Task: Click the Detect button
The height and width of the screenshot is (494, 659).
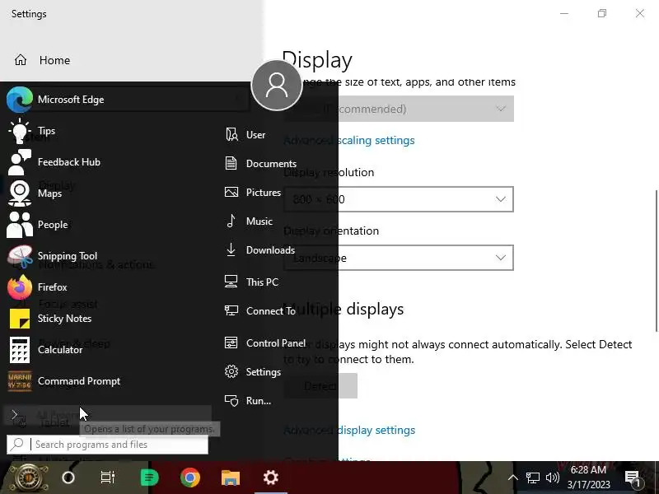Action: (320, 385)
